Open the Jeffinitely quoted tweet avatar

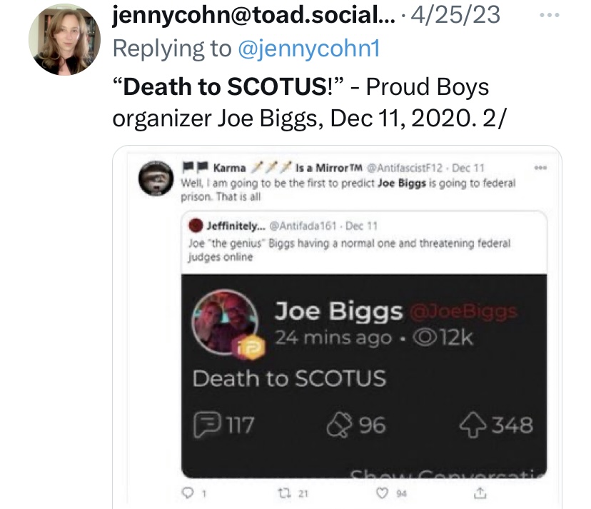(196, 226)
